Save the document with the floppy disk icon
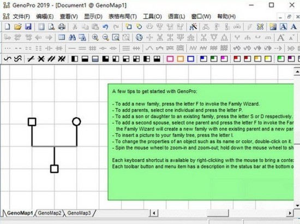Image resolution: width=300 pixels, height=224 pixels. 28,27
